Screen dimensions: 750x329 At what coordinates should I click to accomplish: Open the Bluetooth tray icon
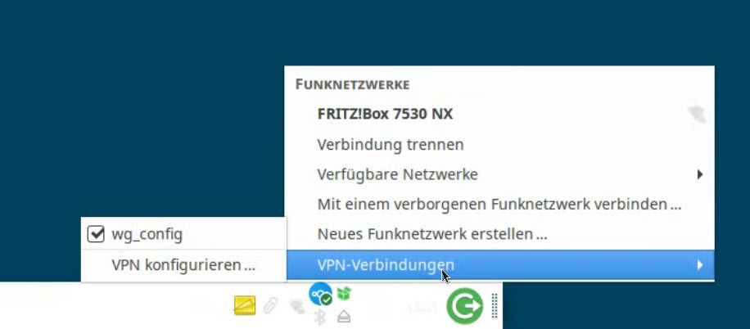click(x=320, y=316)
